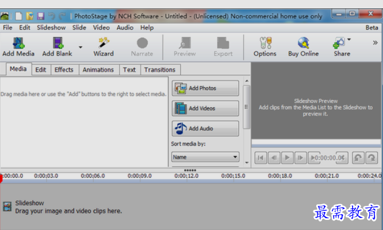Click the Export toolbar icon

(x=223, y=43)
